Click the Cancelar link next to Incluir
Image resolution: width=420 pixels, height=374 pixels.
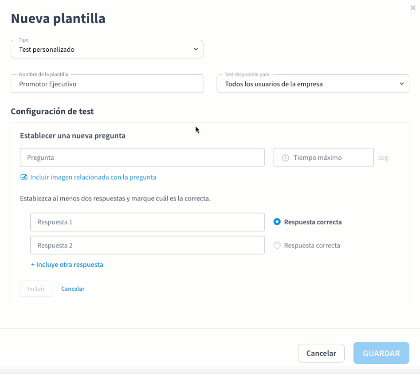click(x=73, y=289)
